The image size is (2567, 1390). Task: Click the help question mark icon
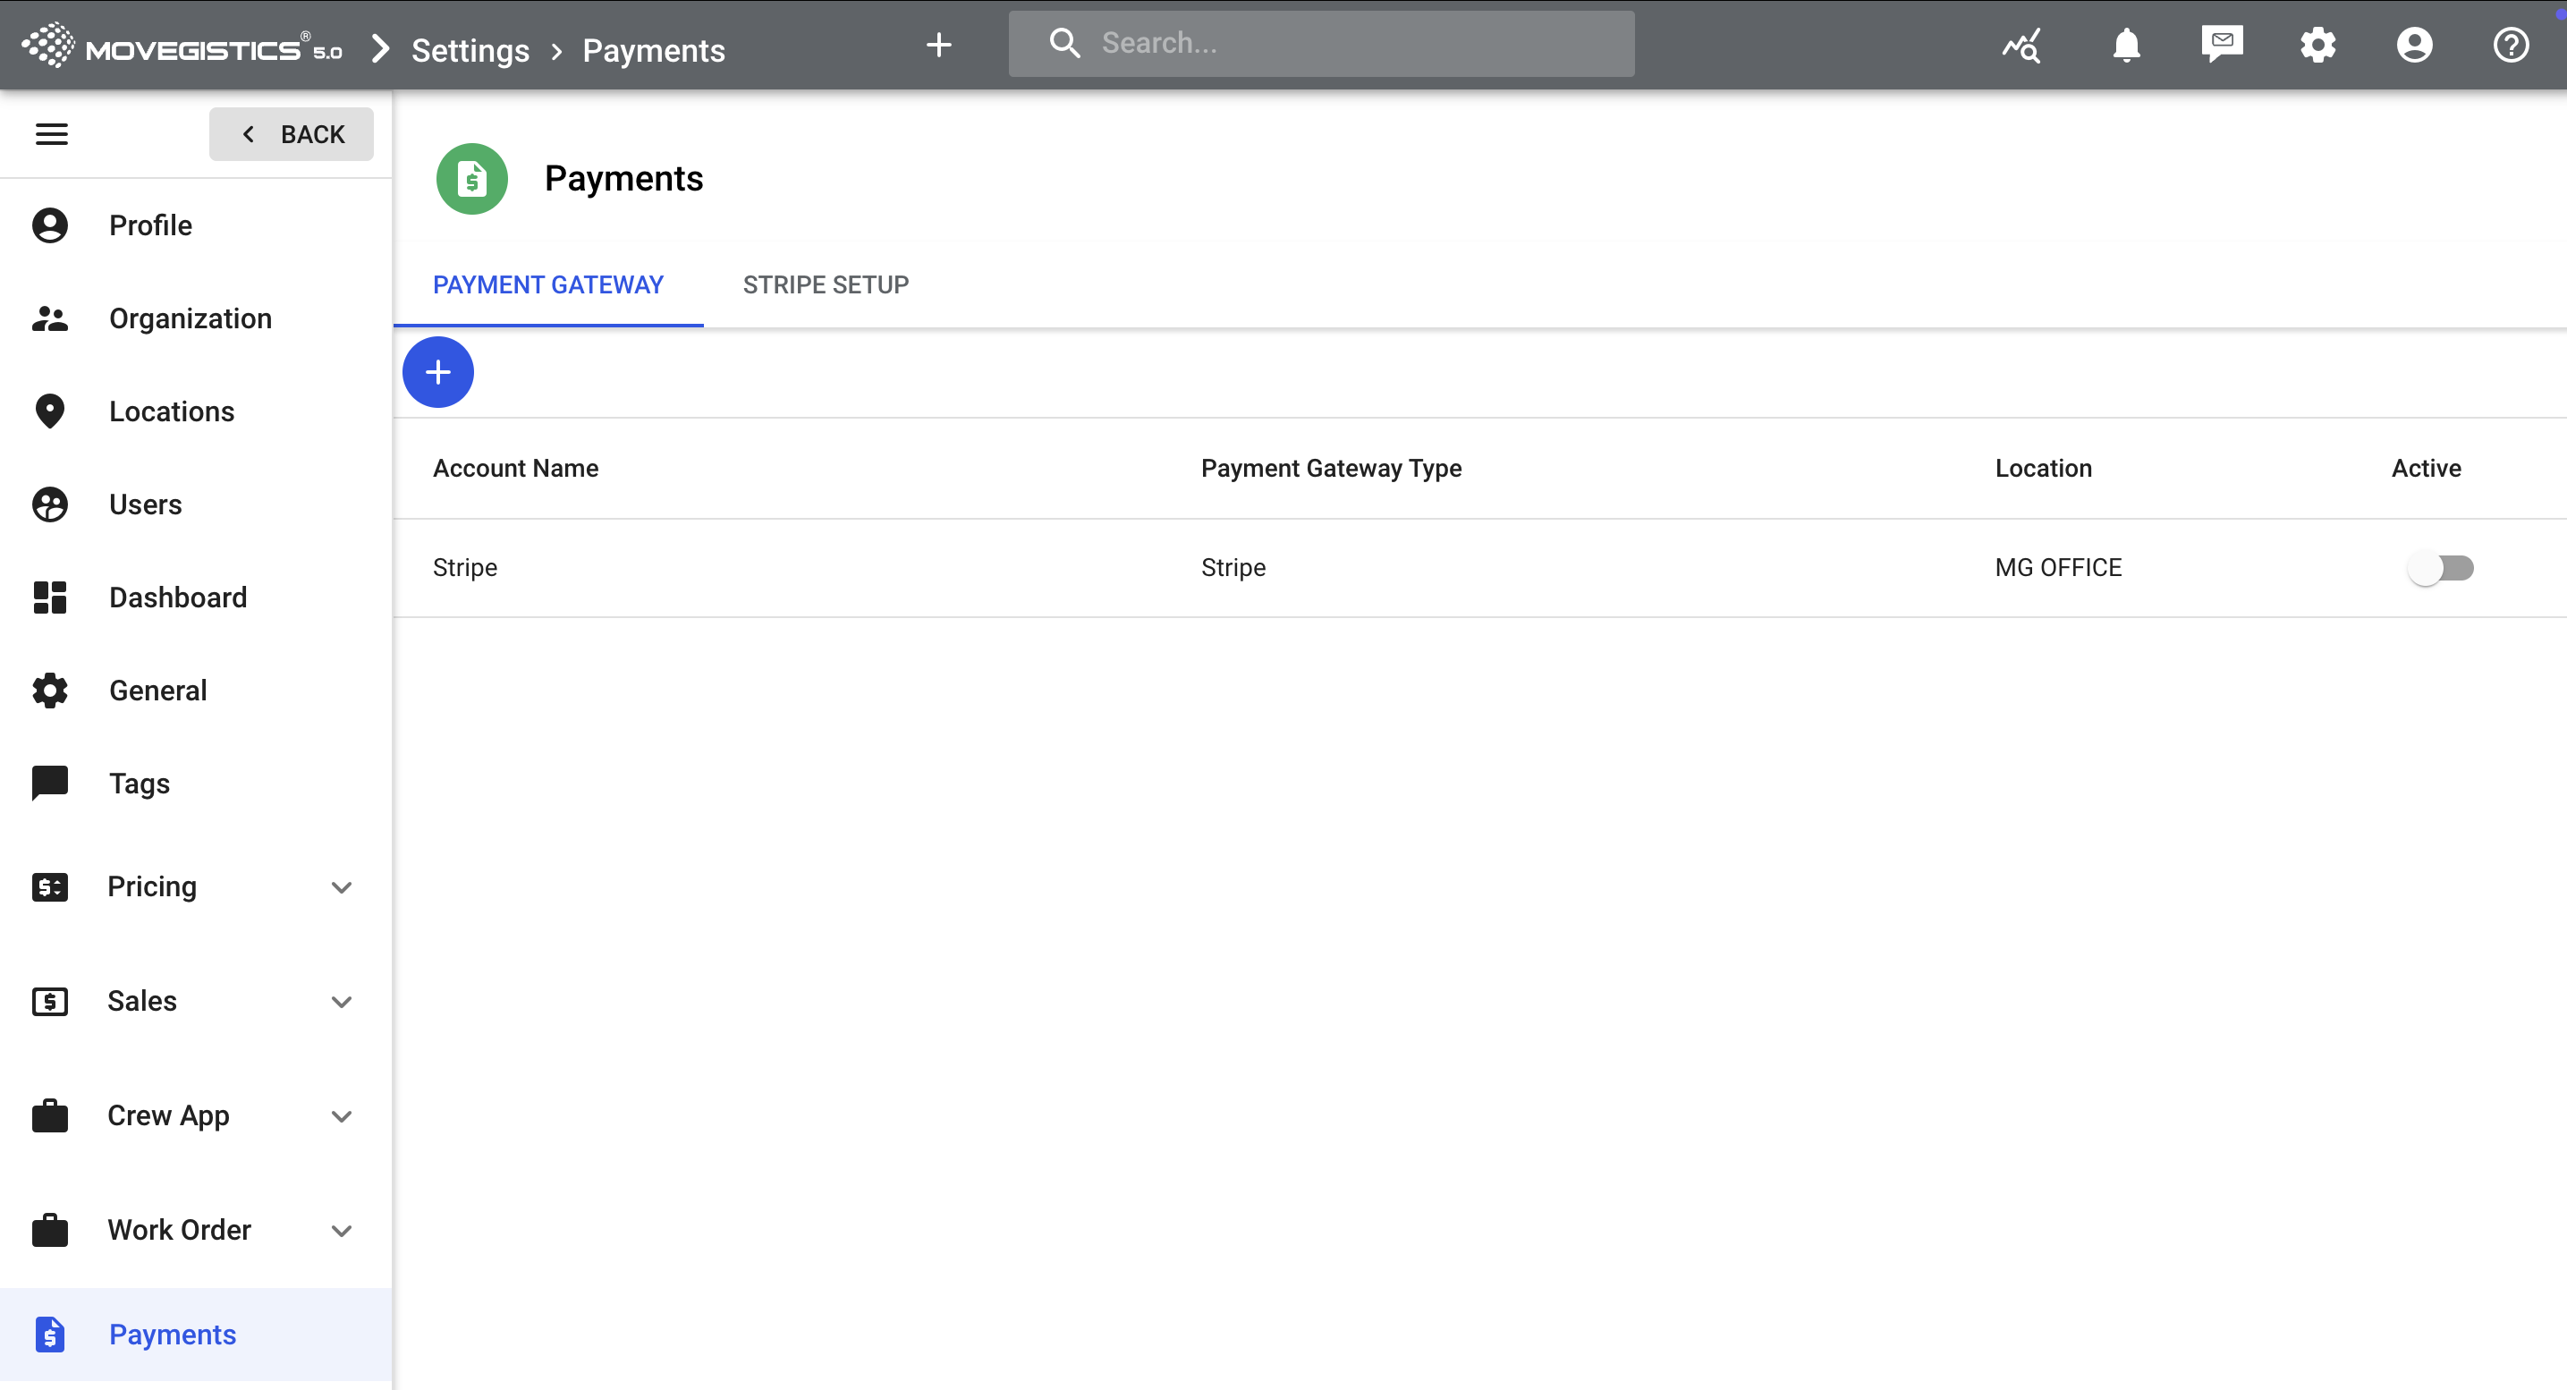point(2510,45)
